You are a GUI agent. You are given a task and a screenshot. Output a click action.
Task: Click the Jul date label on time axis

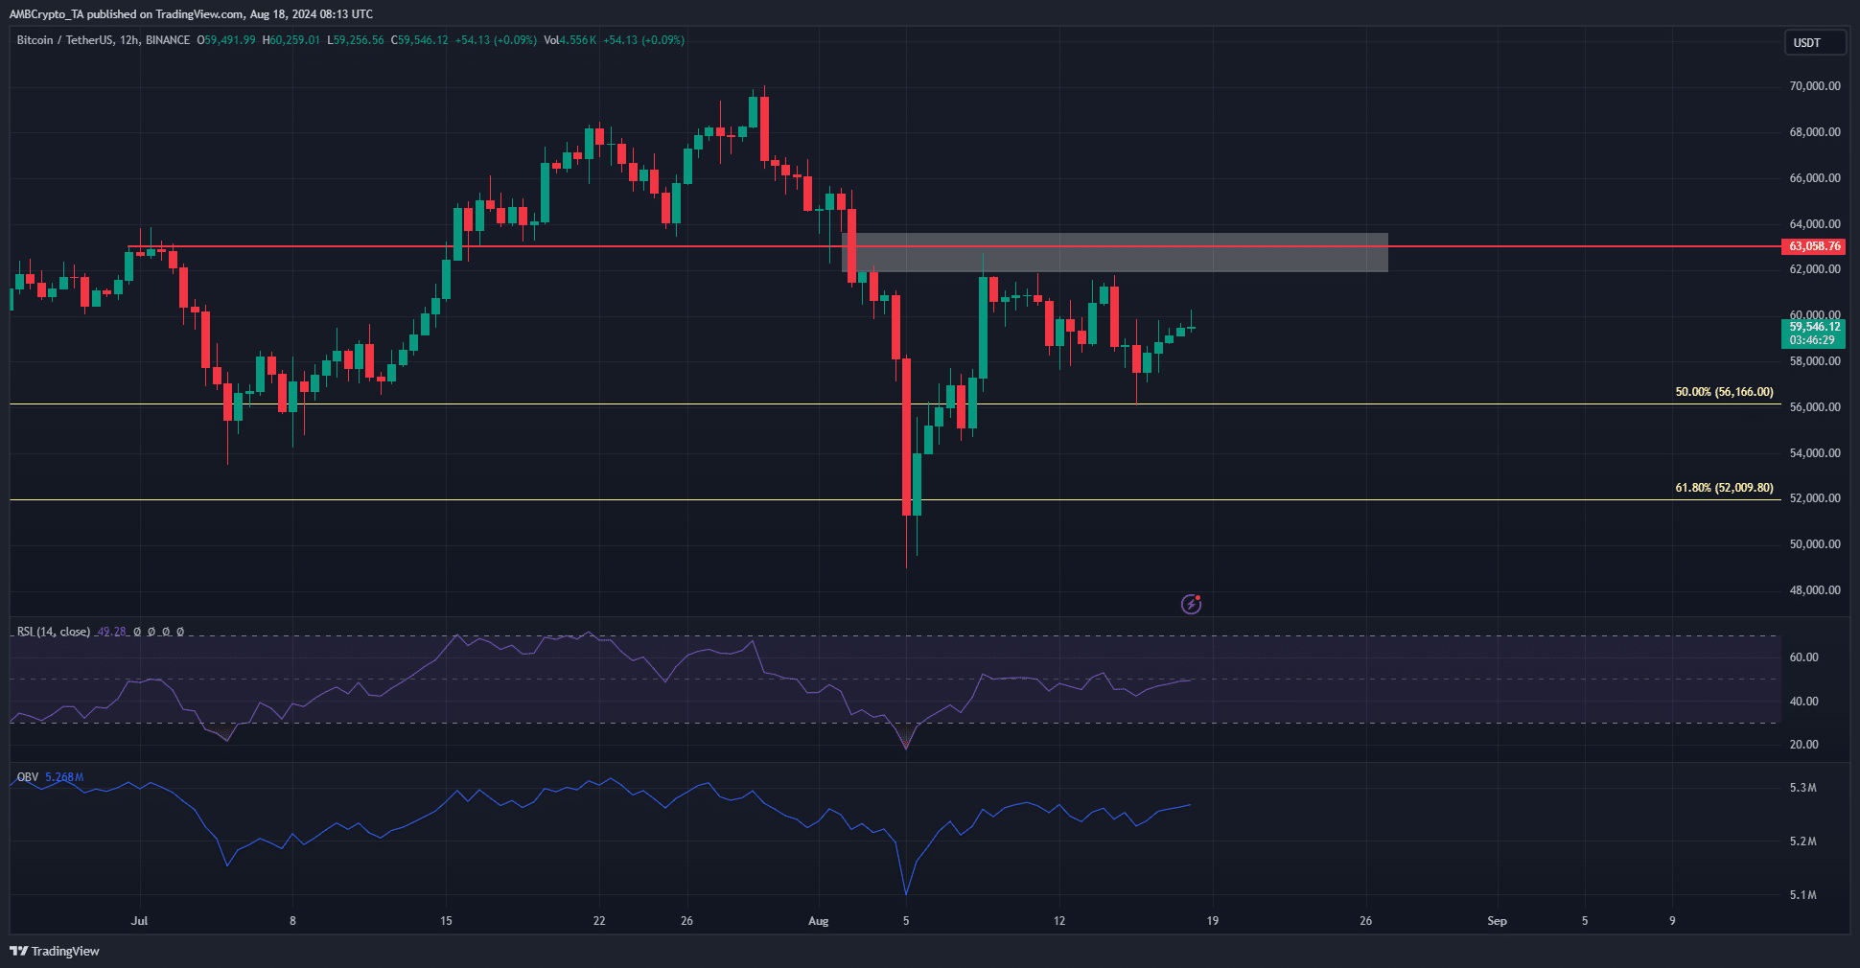[140, 921]
